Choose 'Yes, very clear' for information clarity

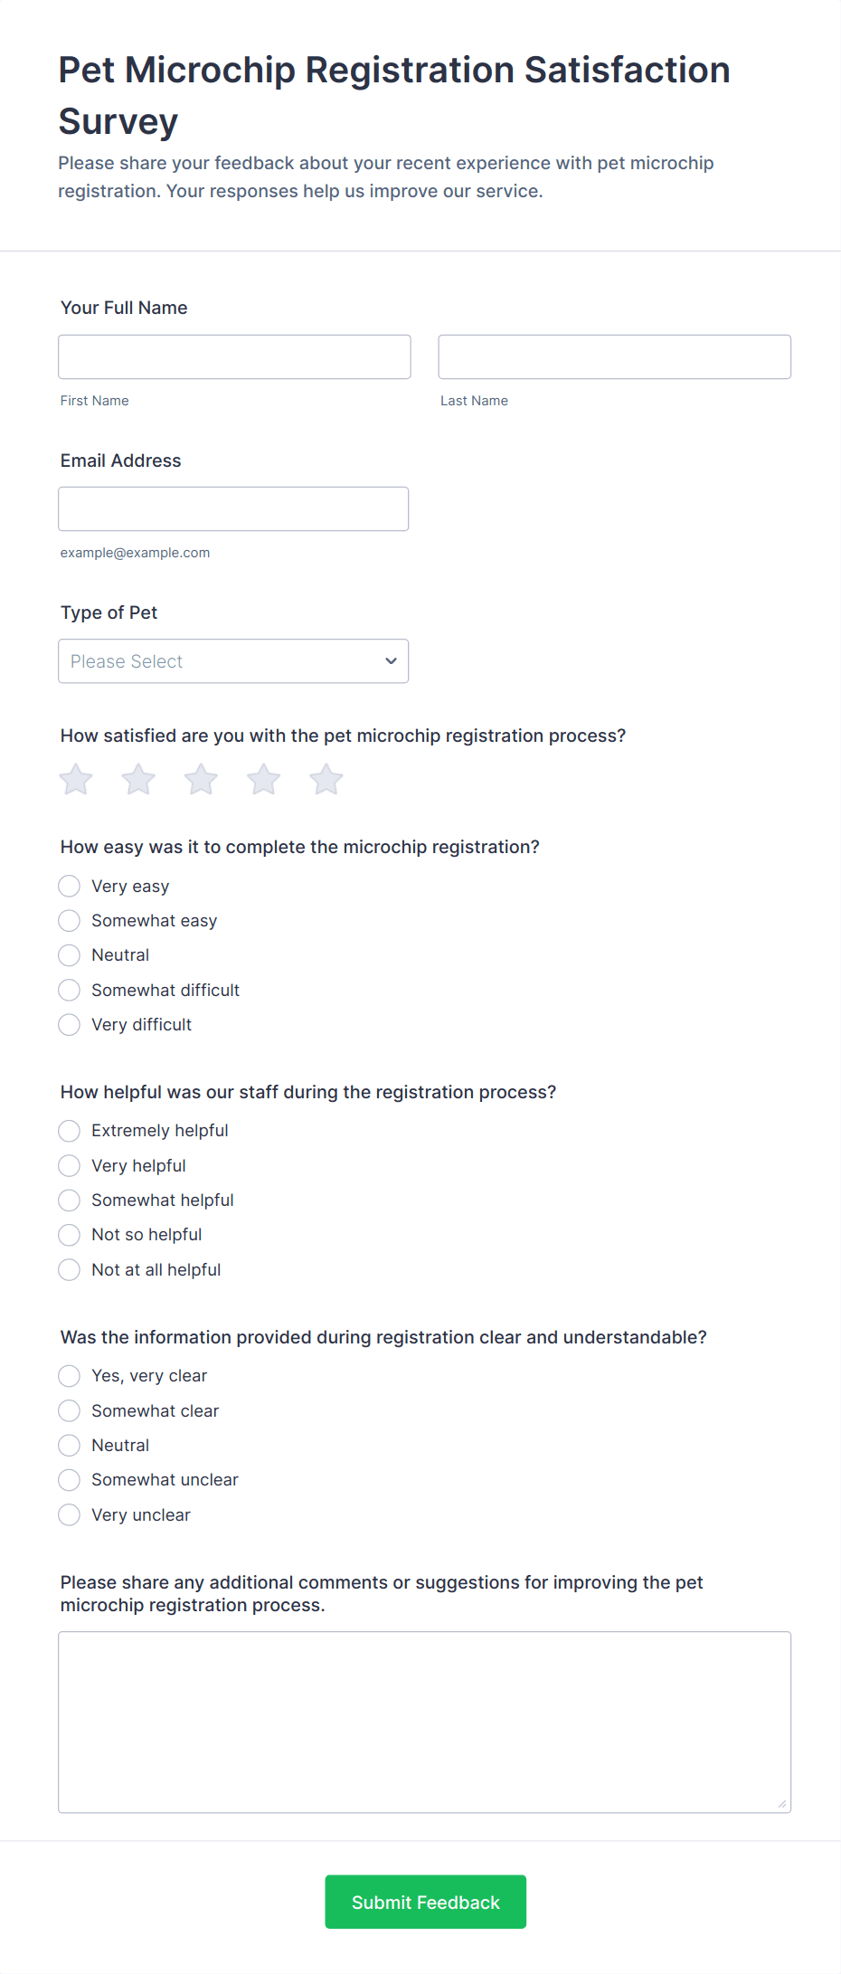pyautogui.click(x=69, y=1375)
